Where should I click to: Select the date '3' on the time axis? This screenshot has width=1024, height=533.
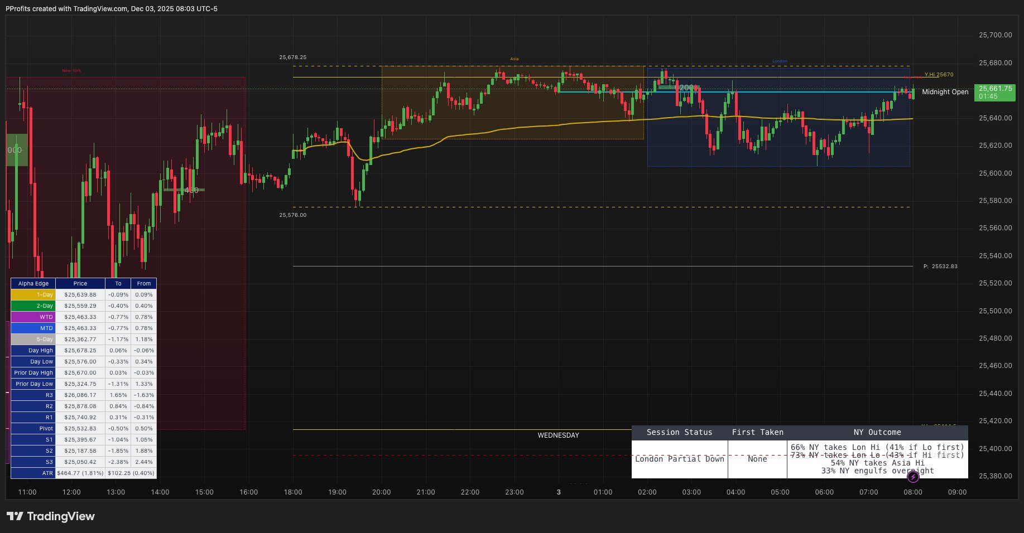click(x=557, y=492)
